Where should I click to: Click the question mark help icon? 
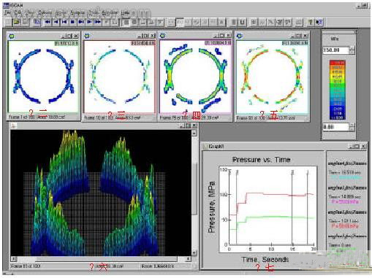[x=311, y=22]
